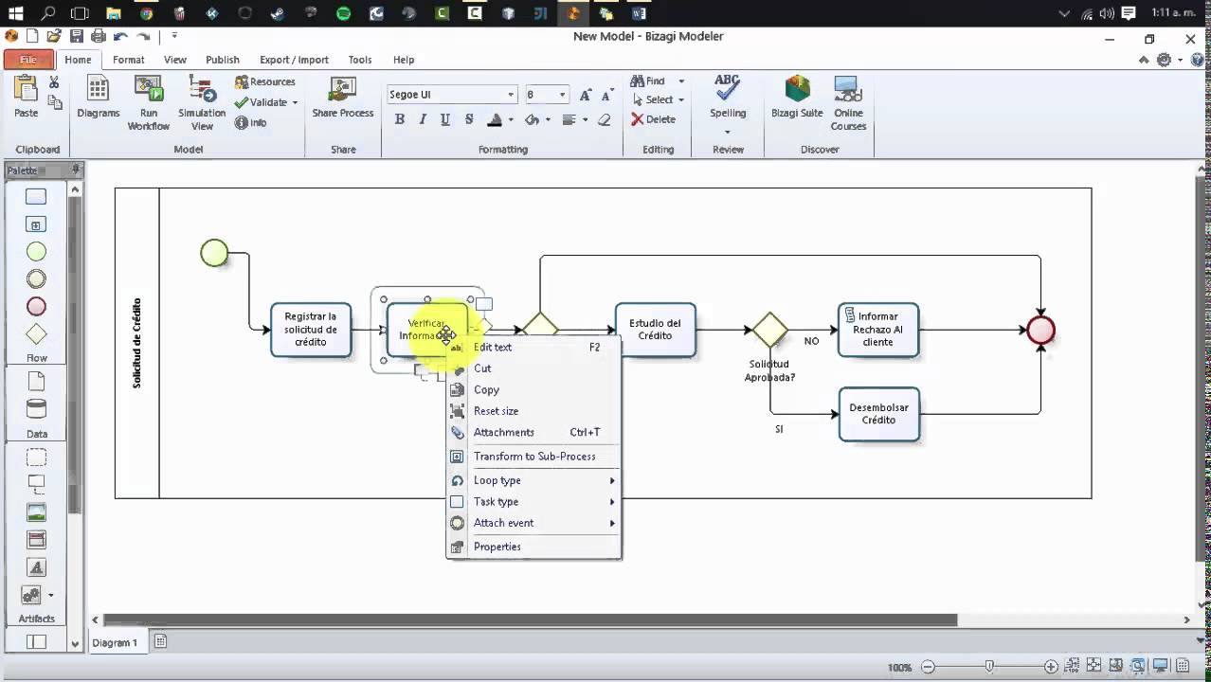Select the Annotation artifact in Palette
The image size is (1211, 682).
click(x=36, y=485)
